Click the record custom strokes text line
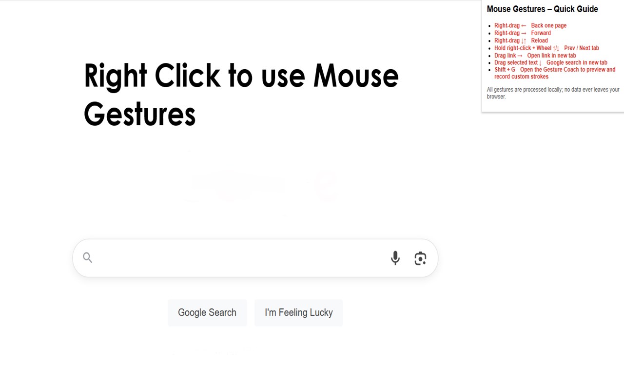Viewport: 624px width, 390px height. click(x=521, y=77)
